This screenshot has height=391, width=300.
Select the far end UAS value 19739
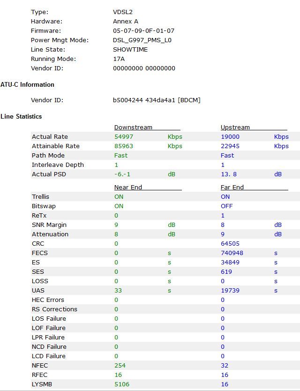(x=230, y=290)
